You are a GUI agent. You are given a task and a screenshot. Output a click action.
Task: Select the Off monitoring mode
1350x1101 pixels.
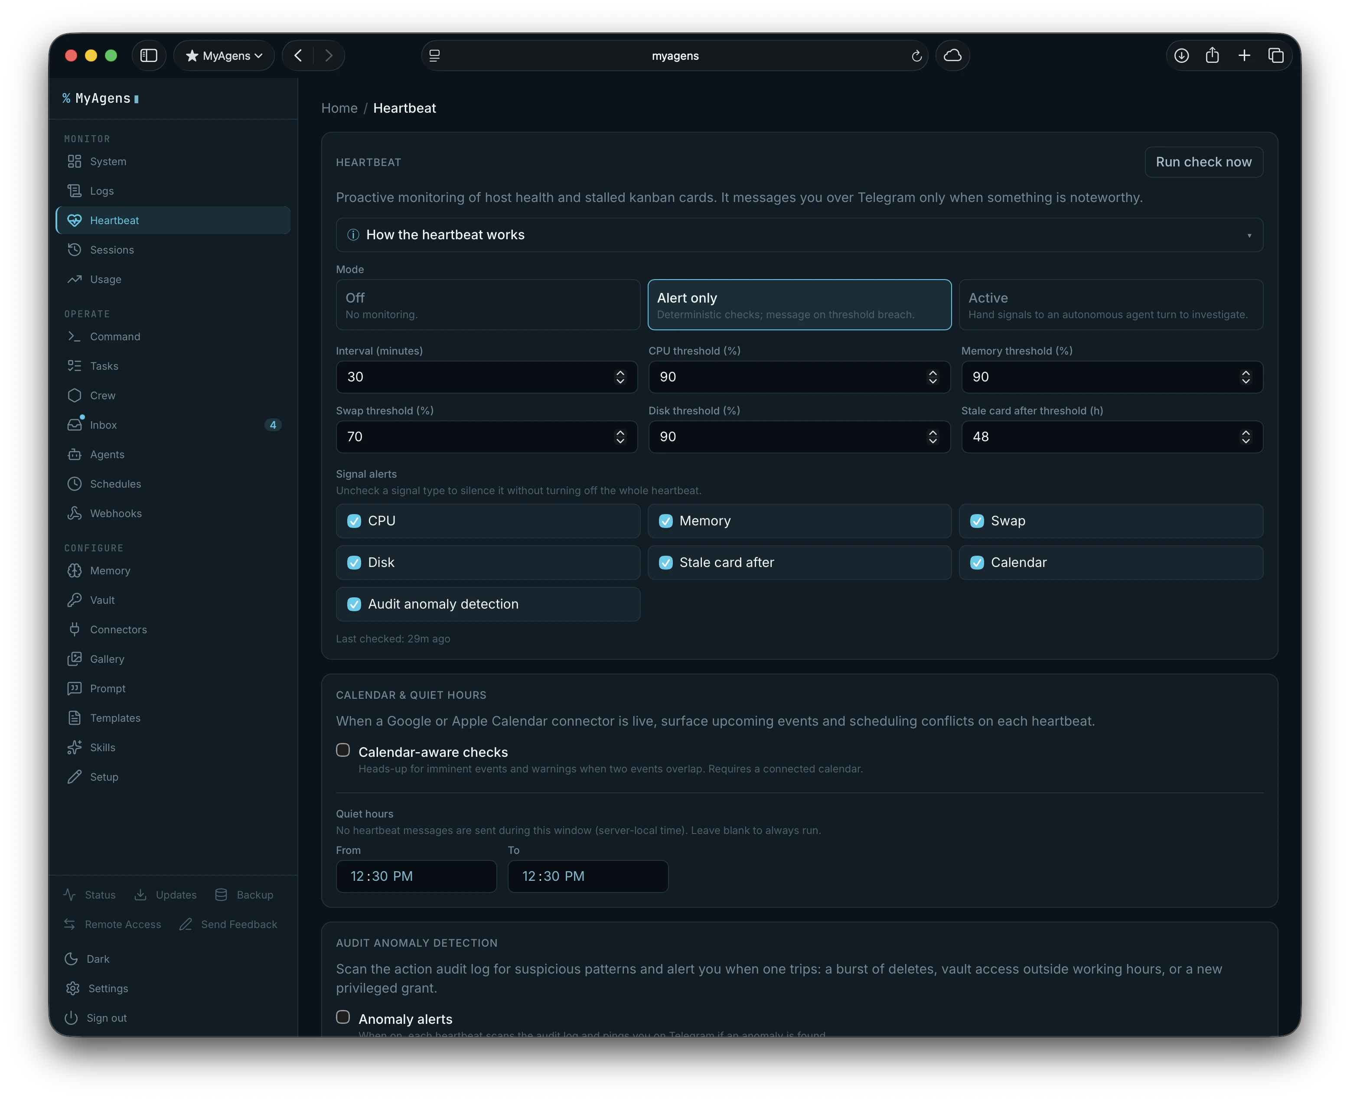(x=488, y=305)
